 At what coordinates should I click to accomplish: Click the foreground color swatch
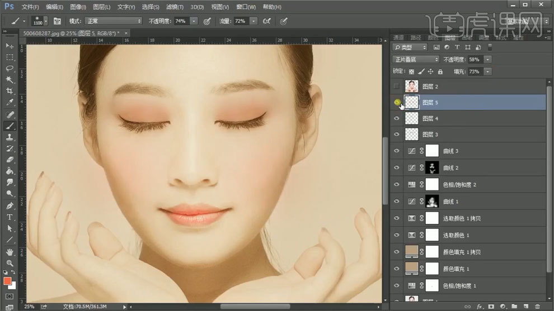(7, 281)
